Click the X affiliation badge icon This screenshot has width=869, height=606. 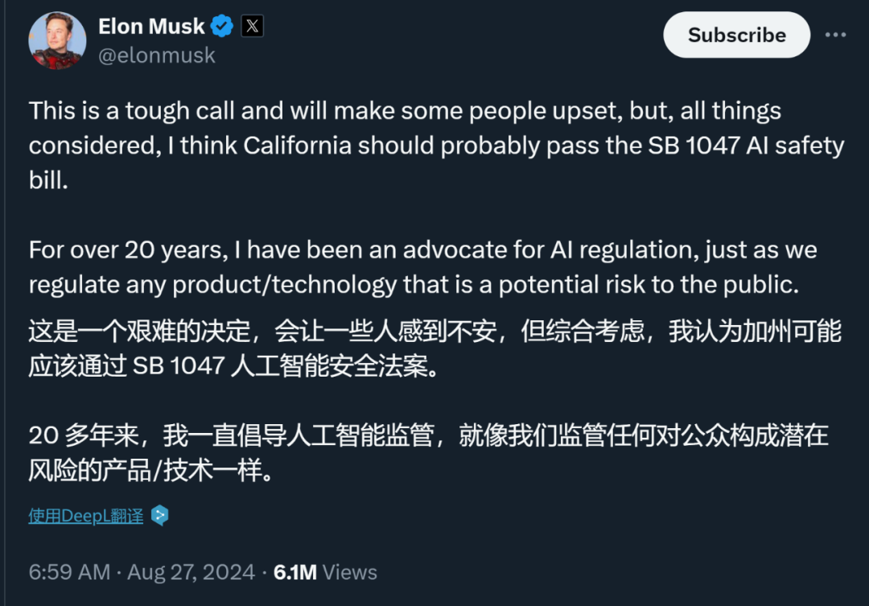pyautogui.click(x=252, y=27)
